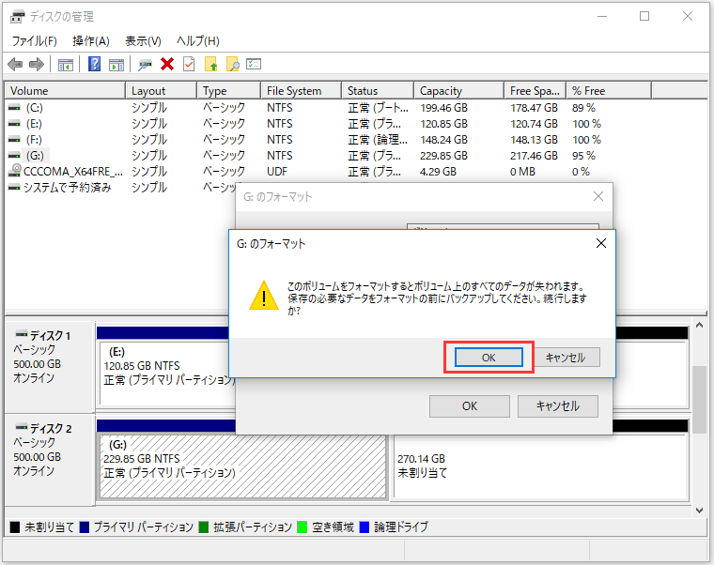The height and width of the screenshot is (565, 714).
Task: Select the (G:) 229.85 GB NTFS partition
Action: (242, 466)
